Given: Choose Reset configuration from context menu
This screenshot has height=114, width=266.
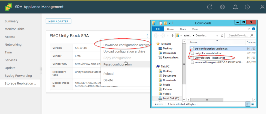Looking at the screenshot, I should pos(117,64).
